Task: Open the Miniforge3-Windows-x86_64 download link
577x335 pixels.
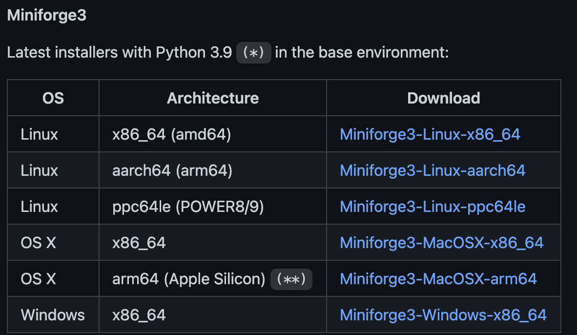Action: 443,315
